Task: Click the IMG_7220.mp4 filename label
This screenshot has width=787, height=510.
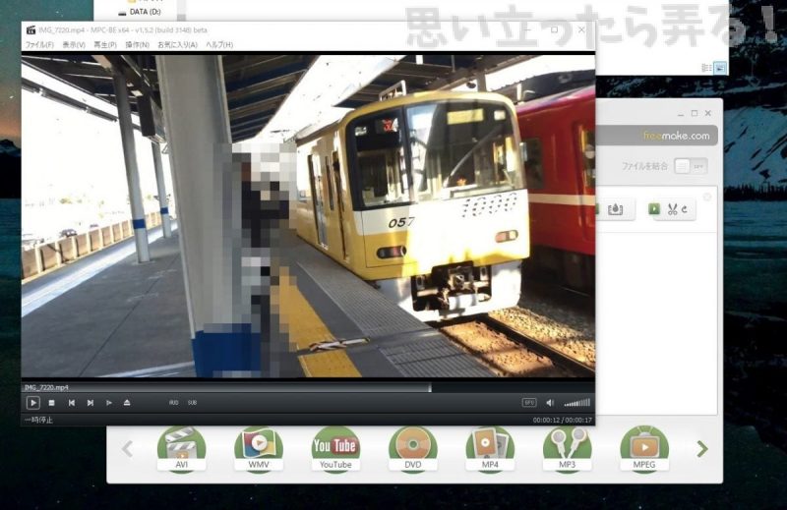Action: coord(46,387)
